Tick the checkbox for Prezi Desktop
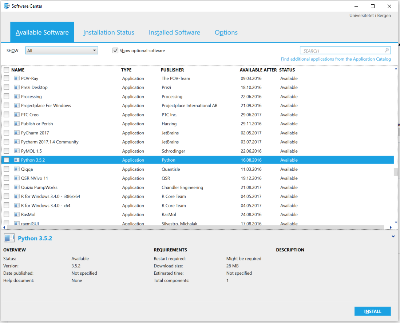This screenshot has height=323, width=400. [x=7, y=88]
